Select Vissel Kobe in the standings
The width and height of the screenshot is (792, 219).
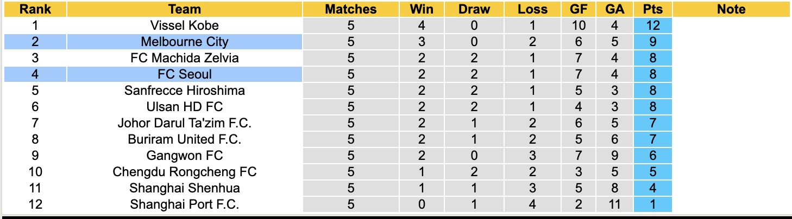(185, 25)
